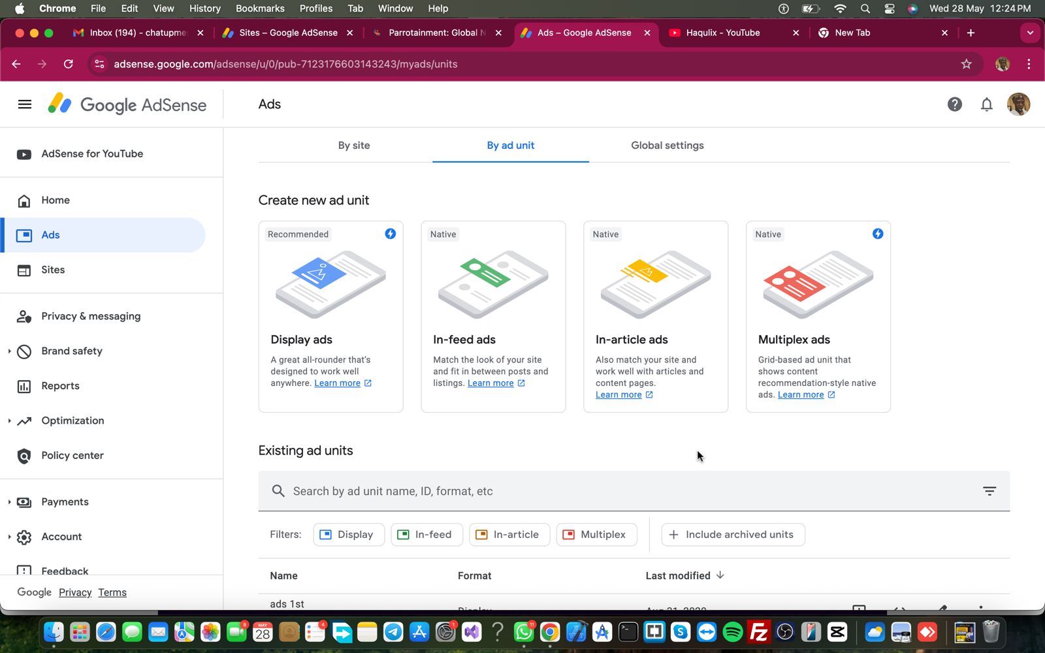Open the AdSense help icon
The height and width of the screenshot is (653, 1045).
954,104
